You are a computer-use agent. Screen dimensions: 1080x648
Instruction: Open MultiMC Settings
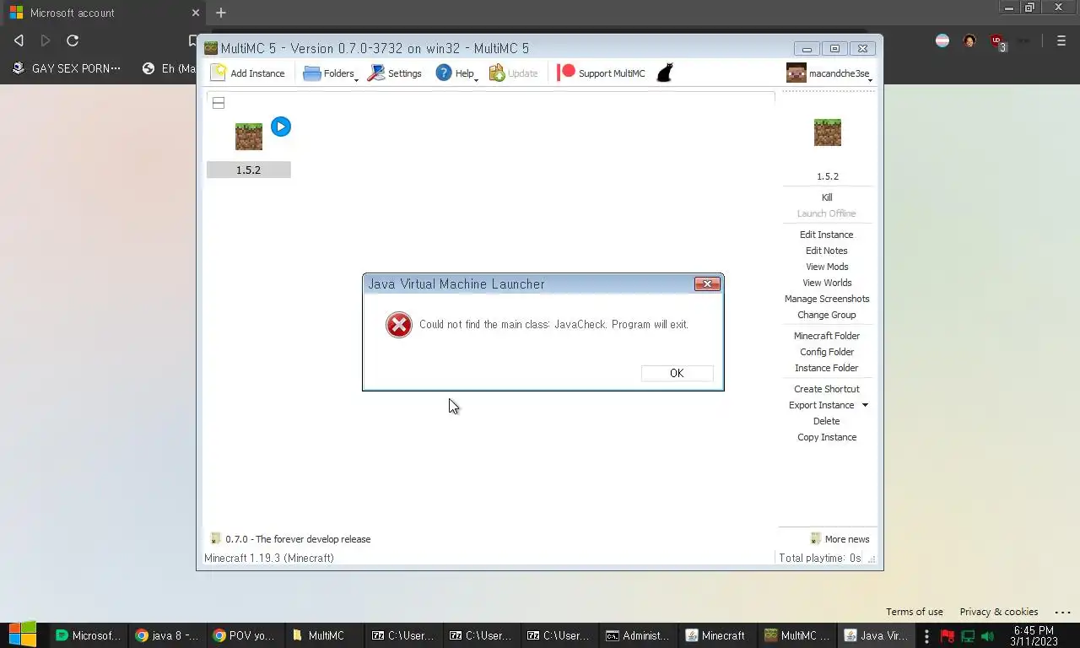pos(394,73)
